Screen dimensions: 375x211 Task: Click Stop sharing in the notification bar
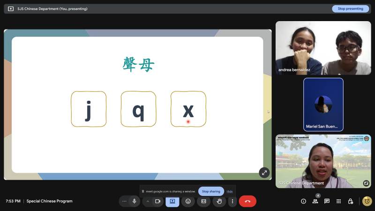coord(211,191)
